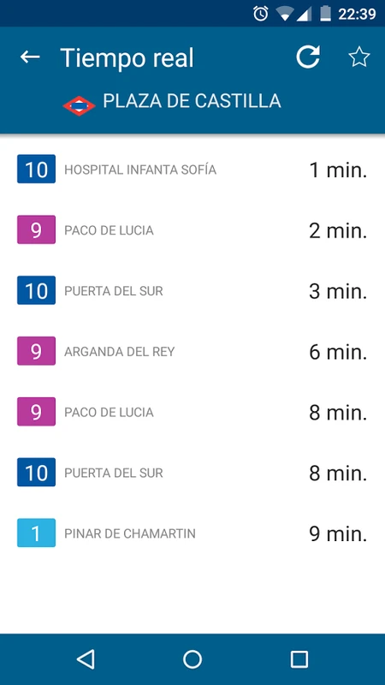Tap the 1 min. arrival time
This screenshot has height=685, width=385.
coord(338,170)
